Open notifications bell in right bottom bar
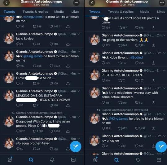Screen dimensions: 167x165 (x=138, y=160)
